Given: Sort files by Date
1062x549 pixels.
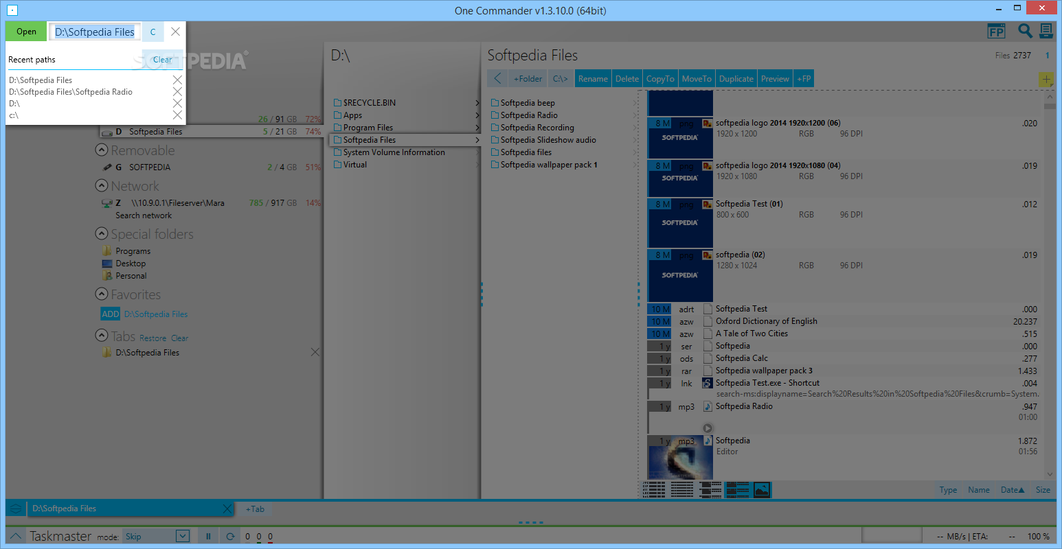Looking at the screenshot, I should [1013, 490].
